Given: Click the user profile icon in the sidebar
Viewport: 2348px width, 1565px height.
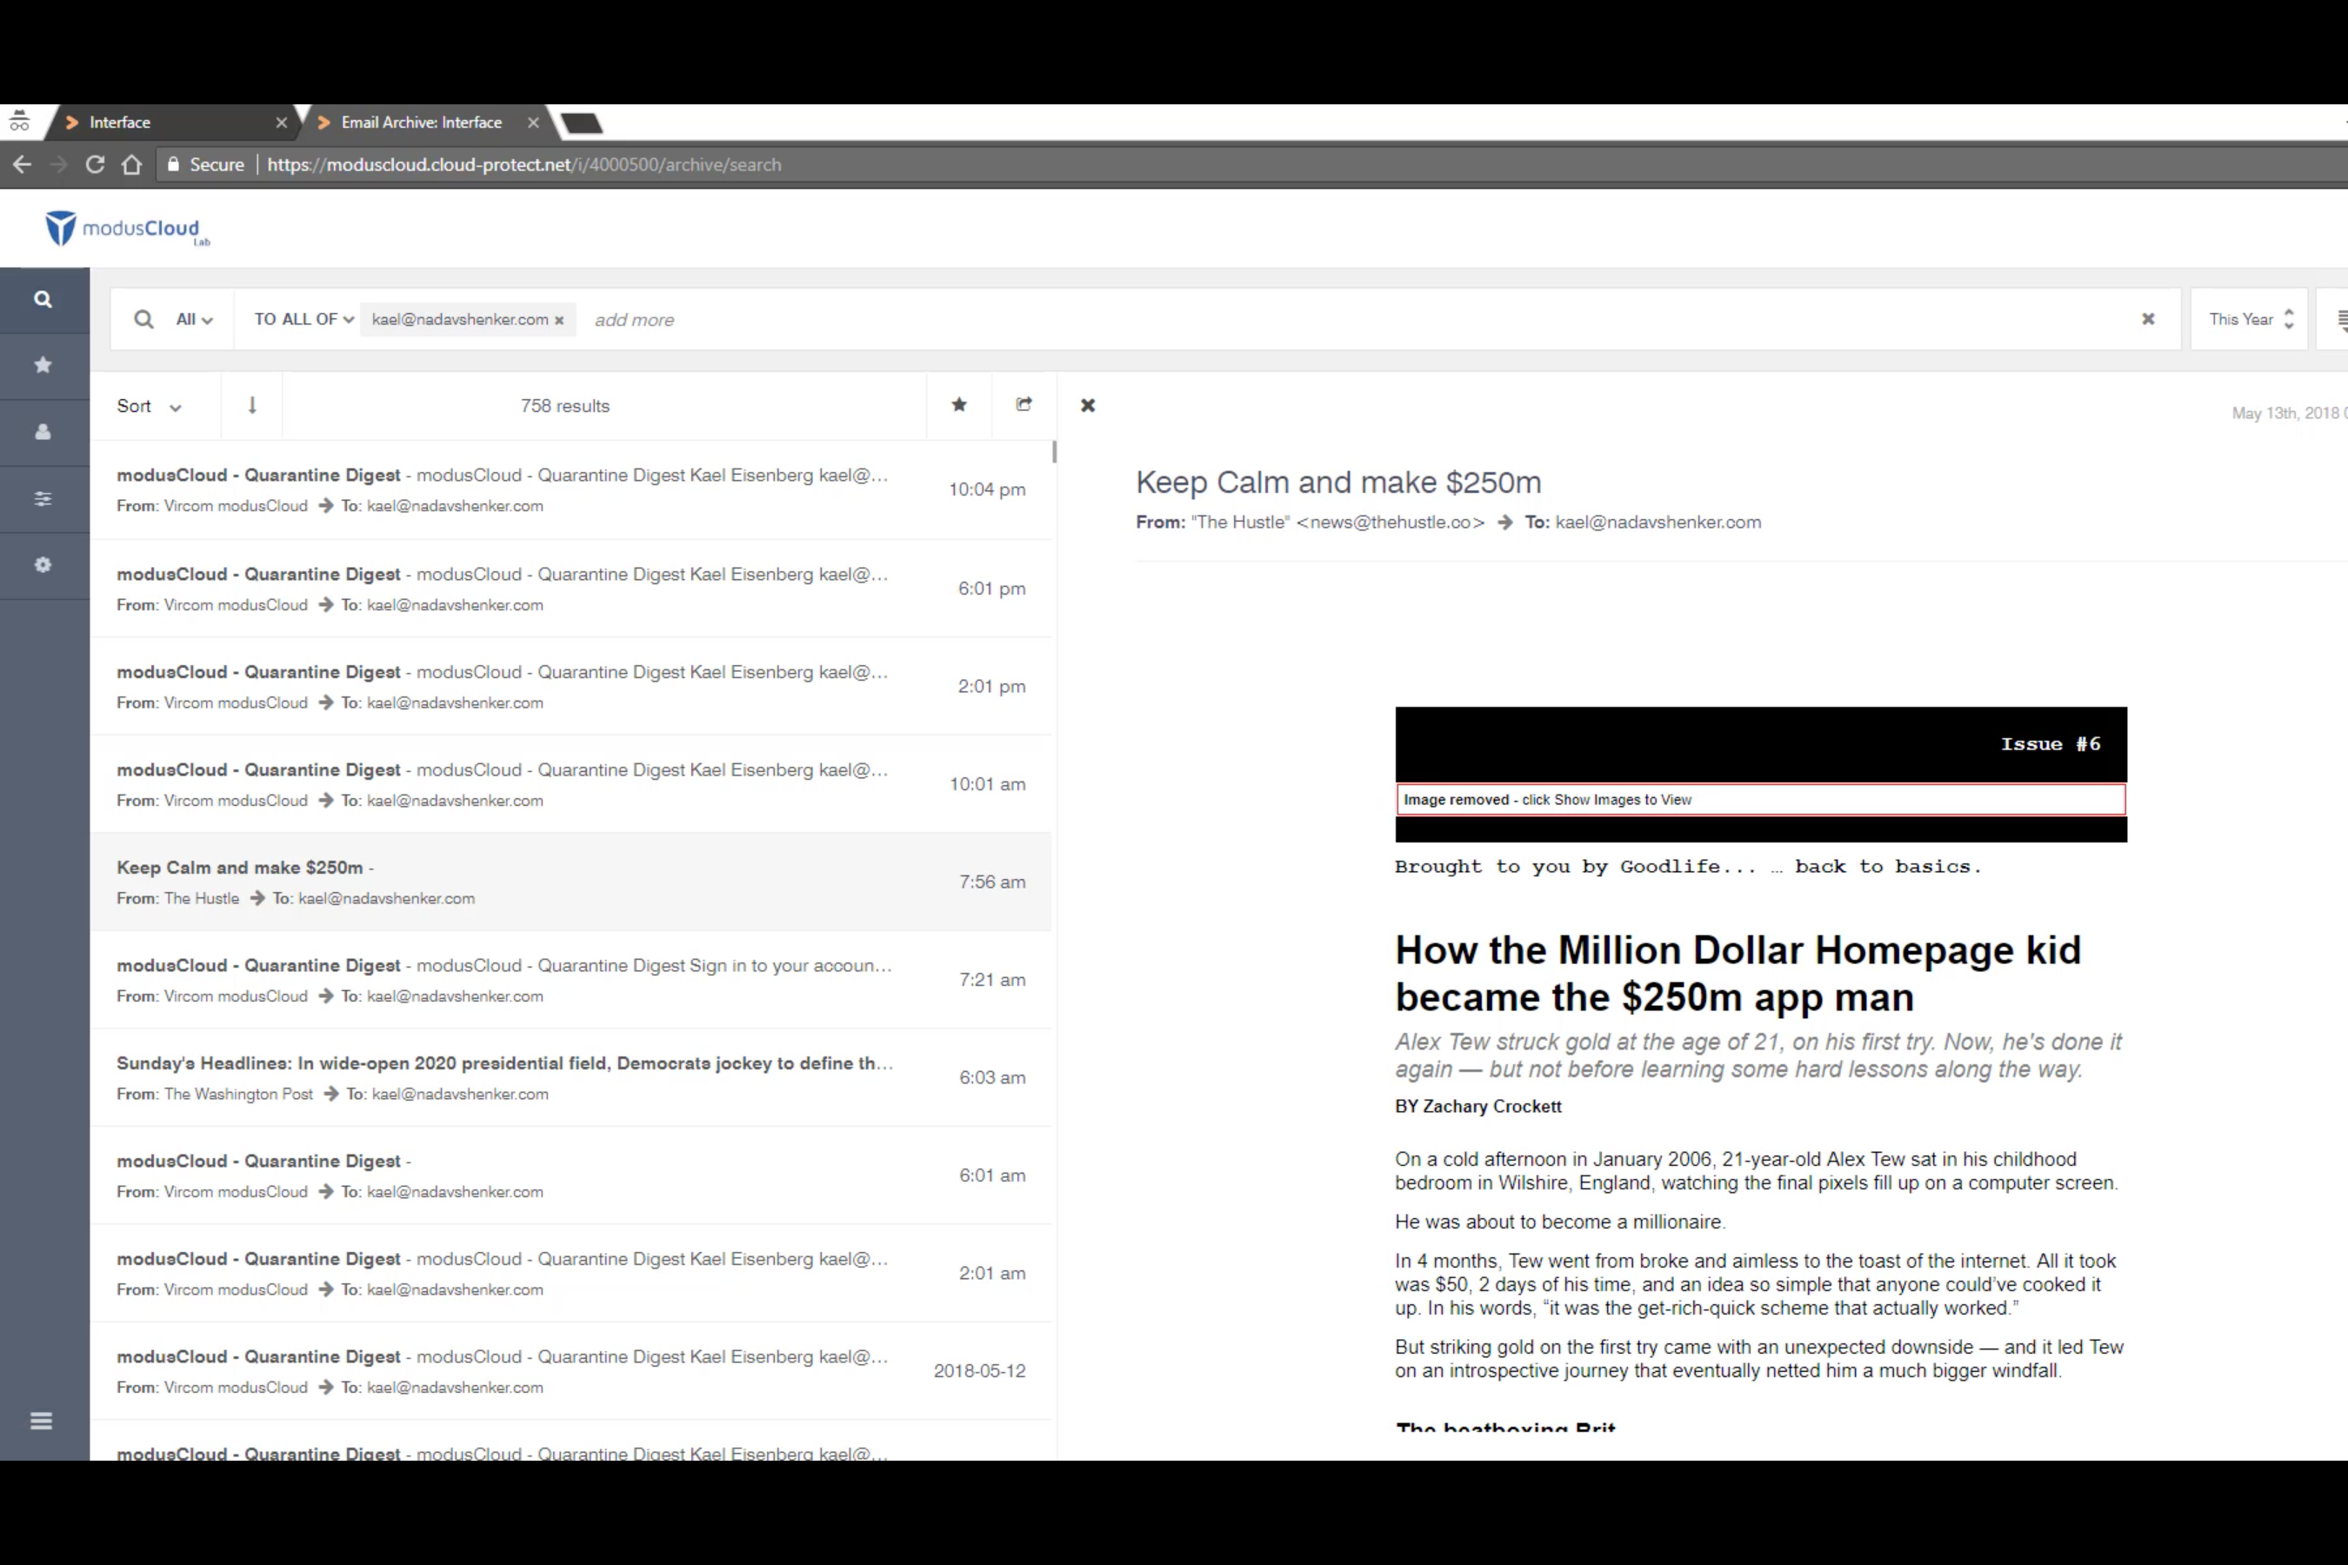Looking at the screenshot, I should click(43, 432).
